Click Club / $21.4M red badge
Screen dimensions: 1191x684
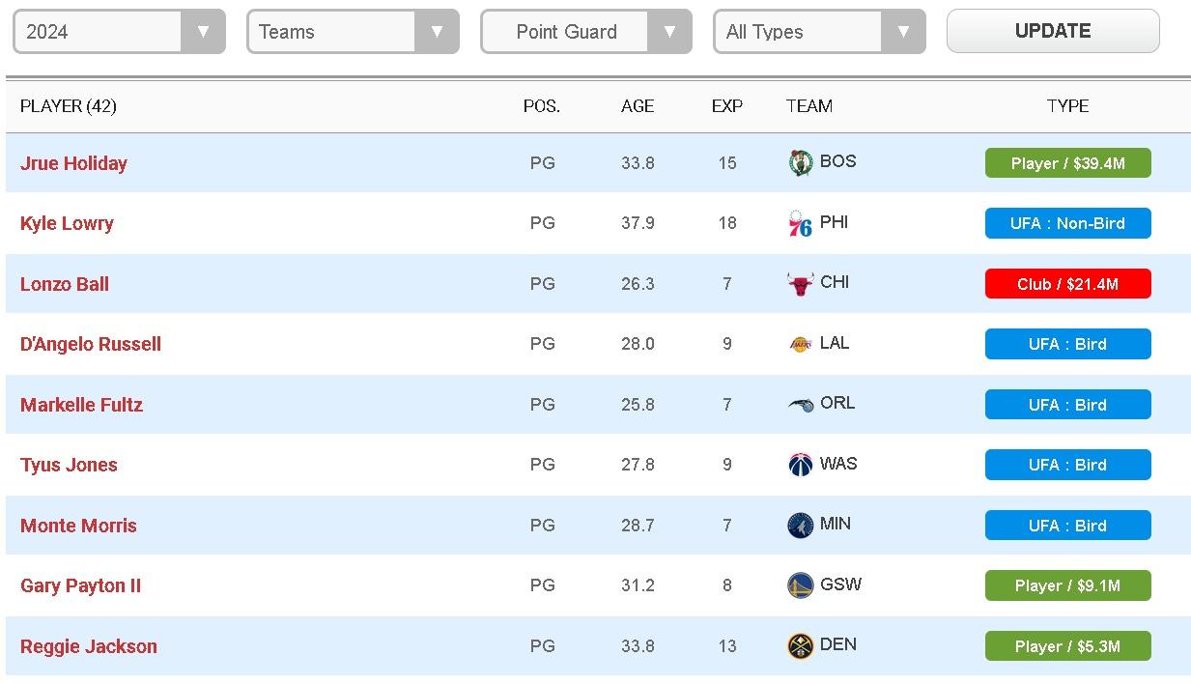click(1067, 284)
